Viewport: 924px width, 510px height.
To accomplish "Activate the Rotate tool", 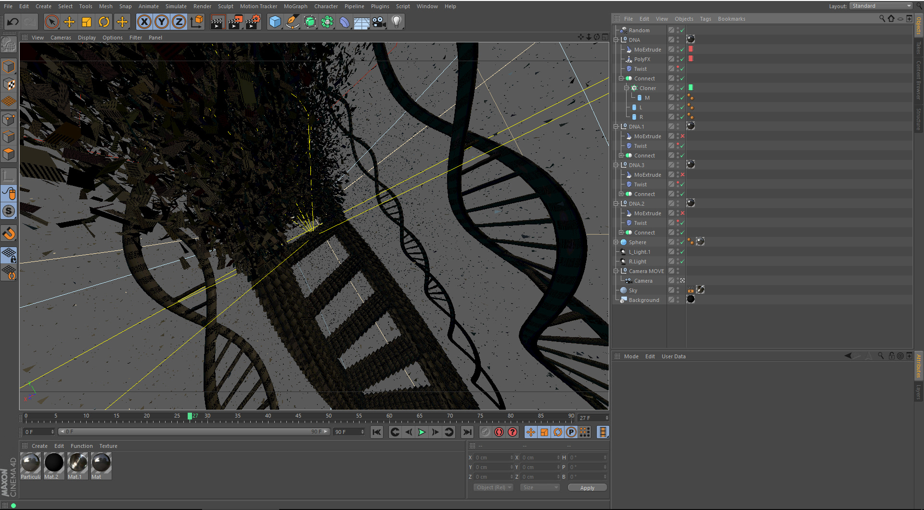I will point(104,22).
